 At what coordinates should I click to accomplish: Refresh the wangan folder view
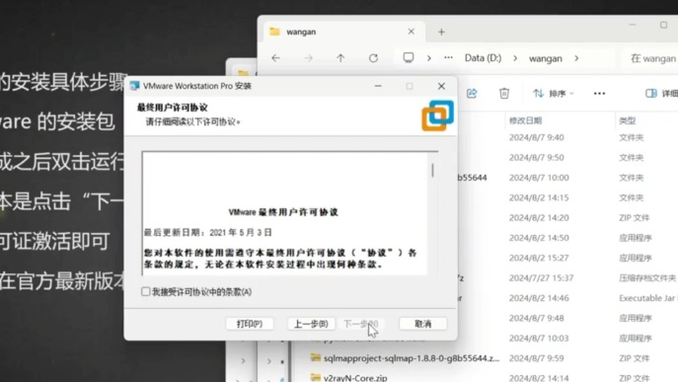click(x=374, y=58)
